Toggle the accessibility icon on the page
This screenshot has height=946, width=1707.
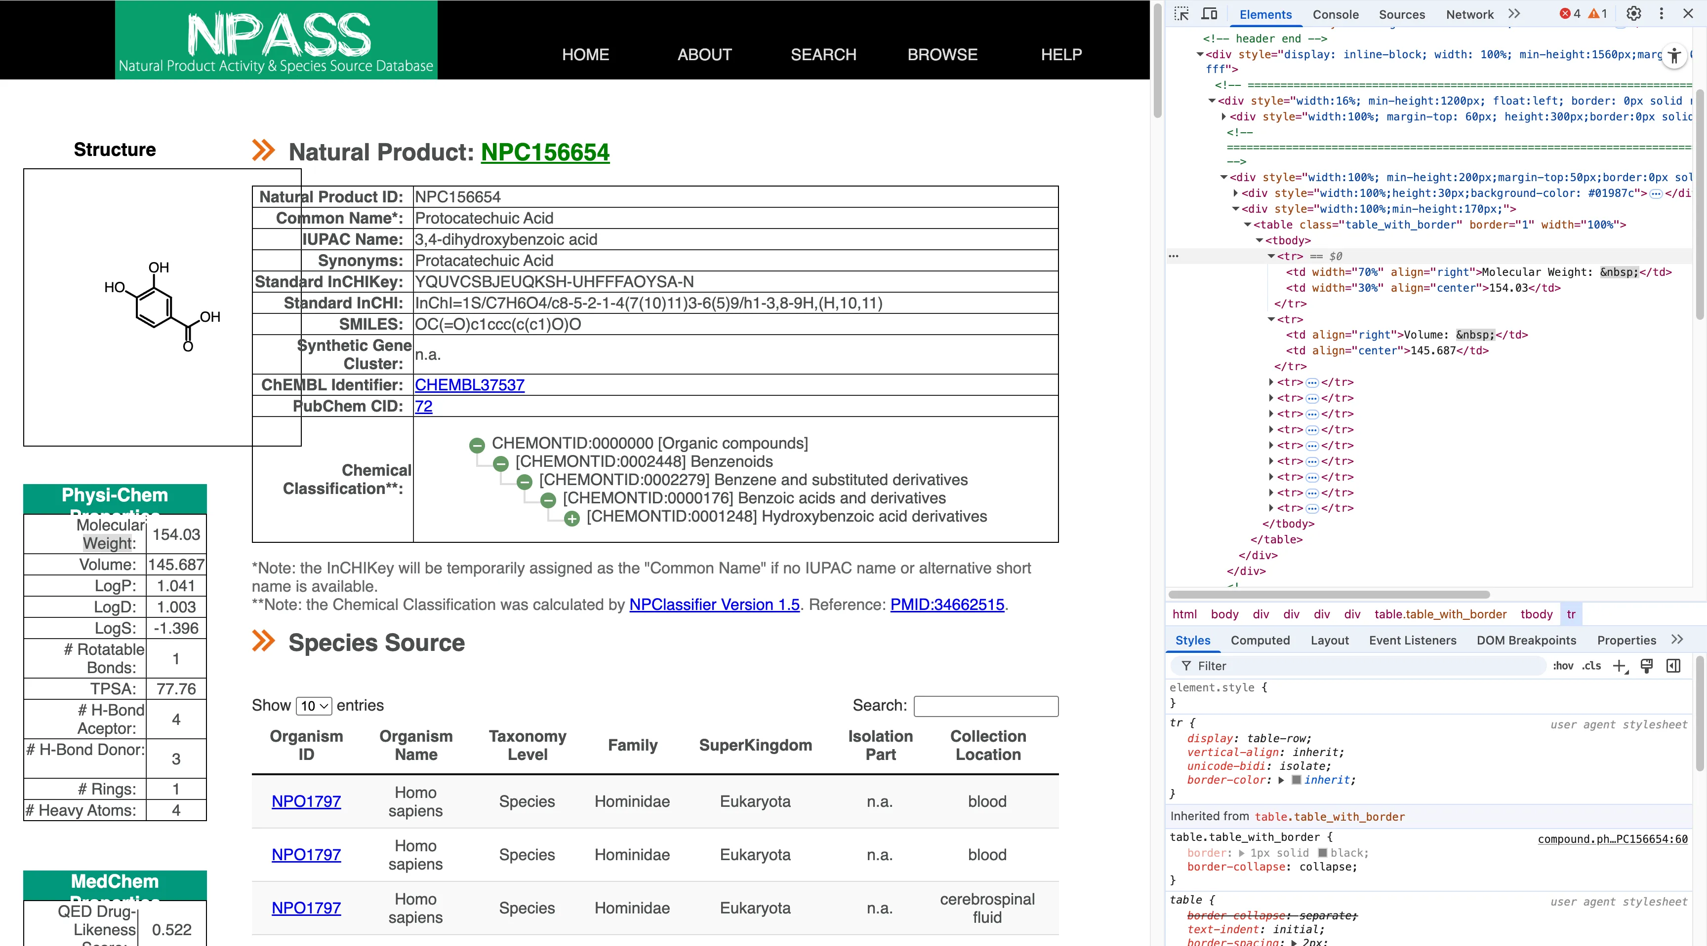[1675, 56]
